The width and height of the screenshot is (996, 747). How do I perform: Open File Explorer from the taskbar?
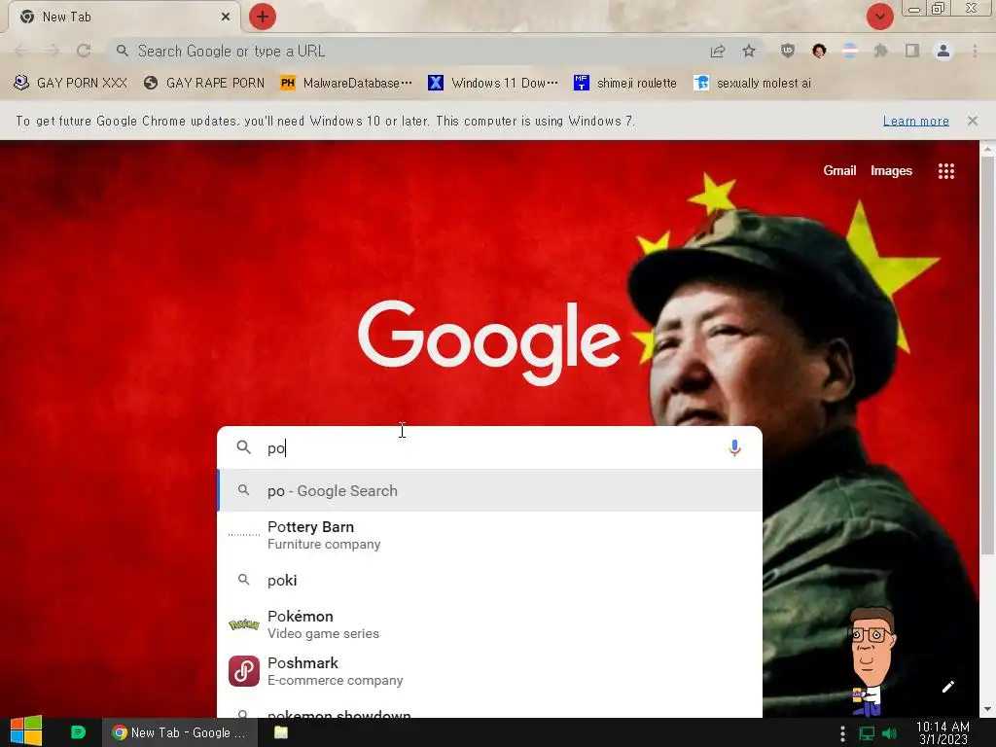(281, 732)
